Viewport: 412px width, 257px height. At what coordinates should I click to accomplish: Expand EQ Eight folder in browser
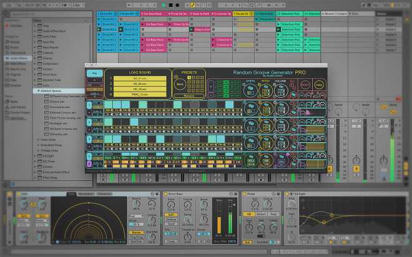(x=35, y=156)
